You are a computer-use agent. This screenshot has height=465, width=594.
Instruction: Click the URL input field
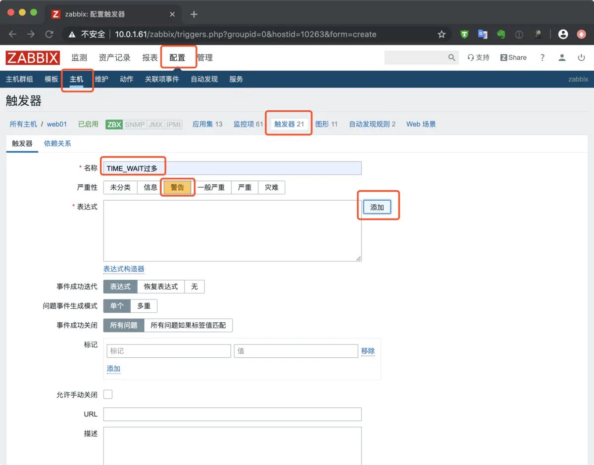point(232,414)
